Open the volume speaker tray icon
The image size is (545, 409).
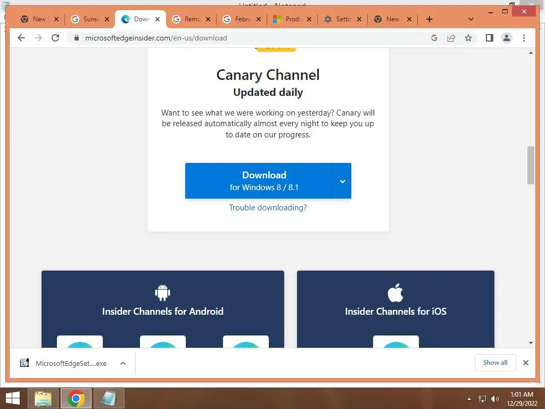tap(494, 399)
